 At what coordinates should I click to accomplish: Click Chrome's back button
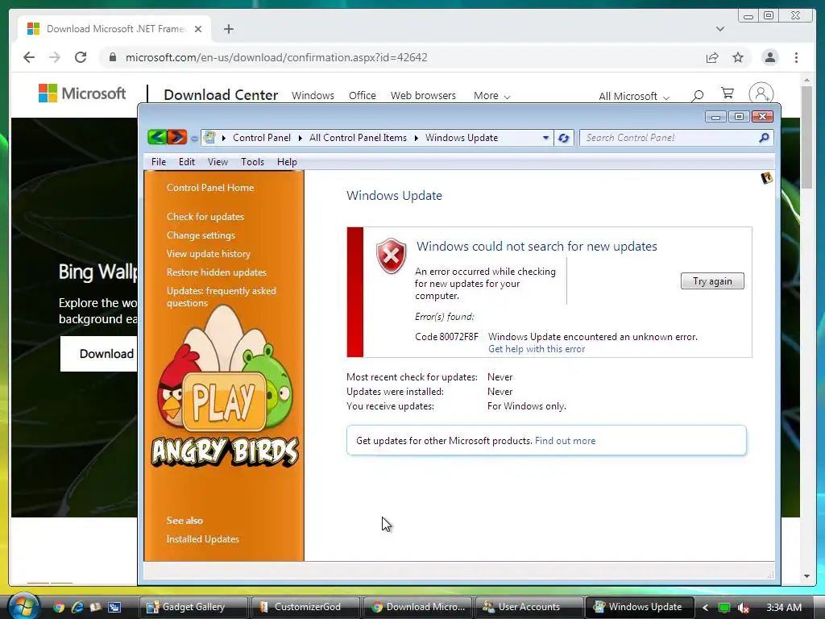coord(29,57)
